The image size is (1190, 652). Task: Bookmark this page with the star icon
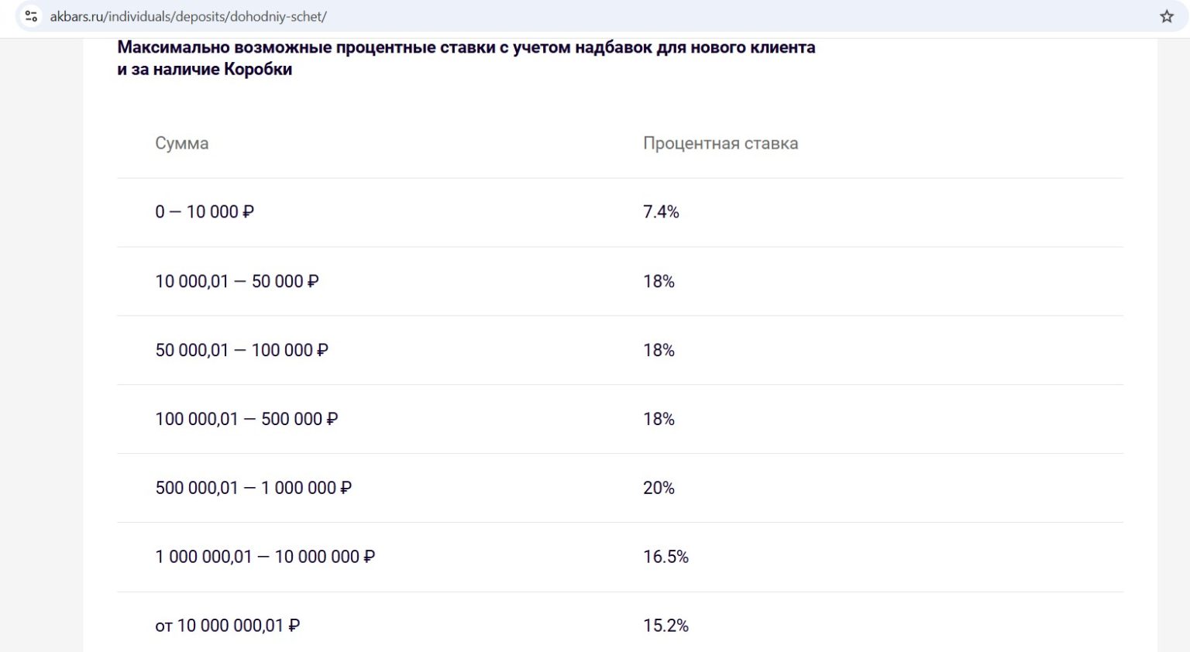pos(1166,16)
